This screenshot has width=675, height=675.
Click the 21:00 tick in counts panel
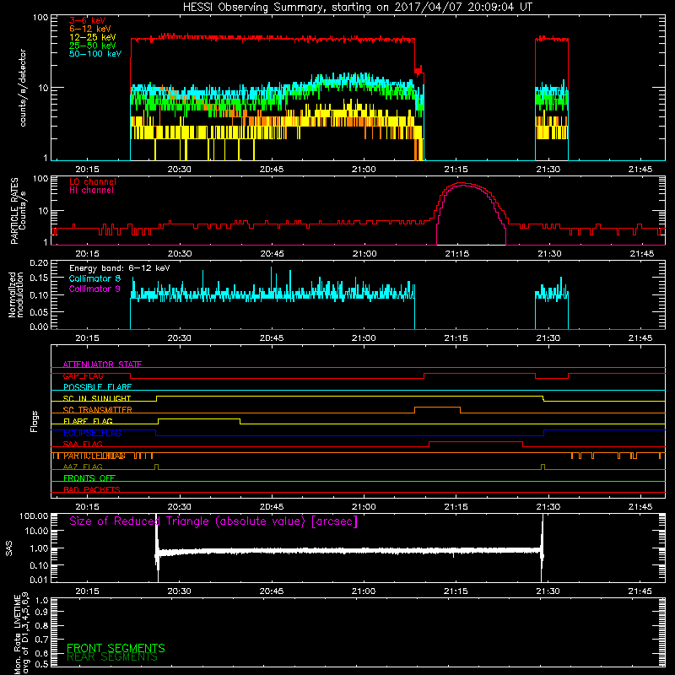[364, 170]
